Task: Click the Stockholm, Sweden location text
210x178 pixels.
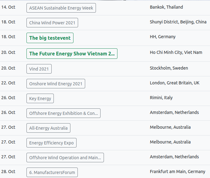Action: tap(169, 68)
